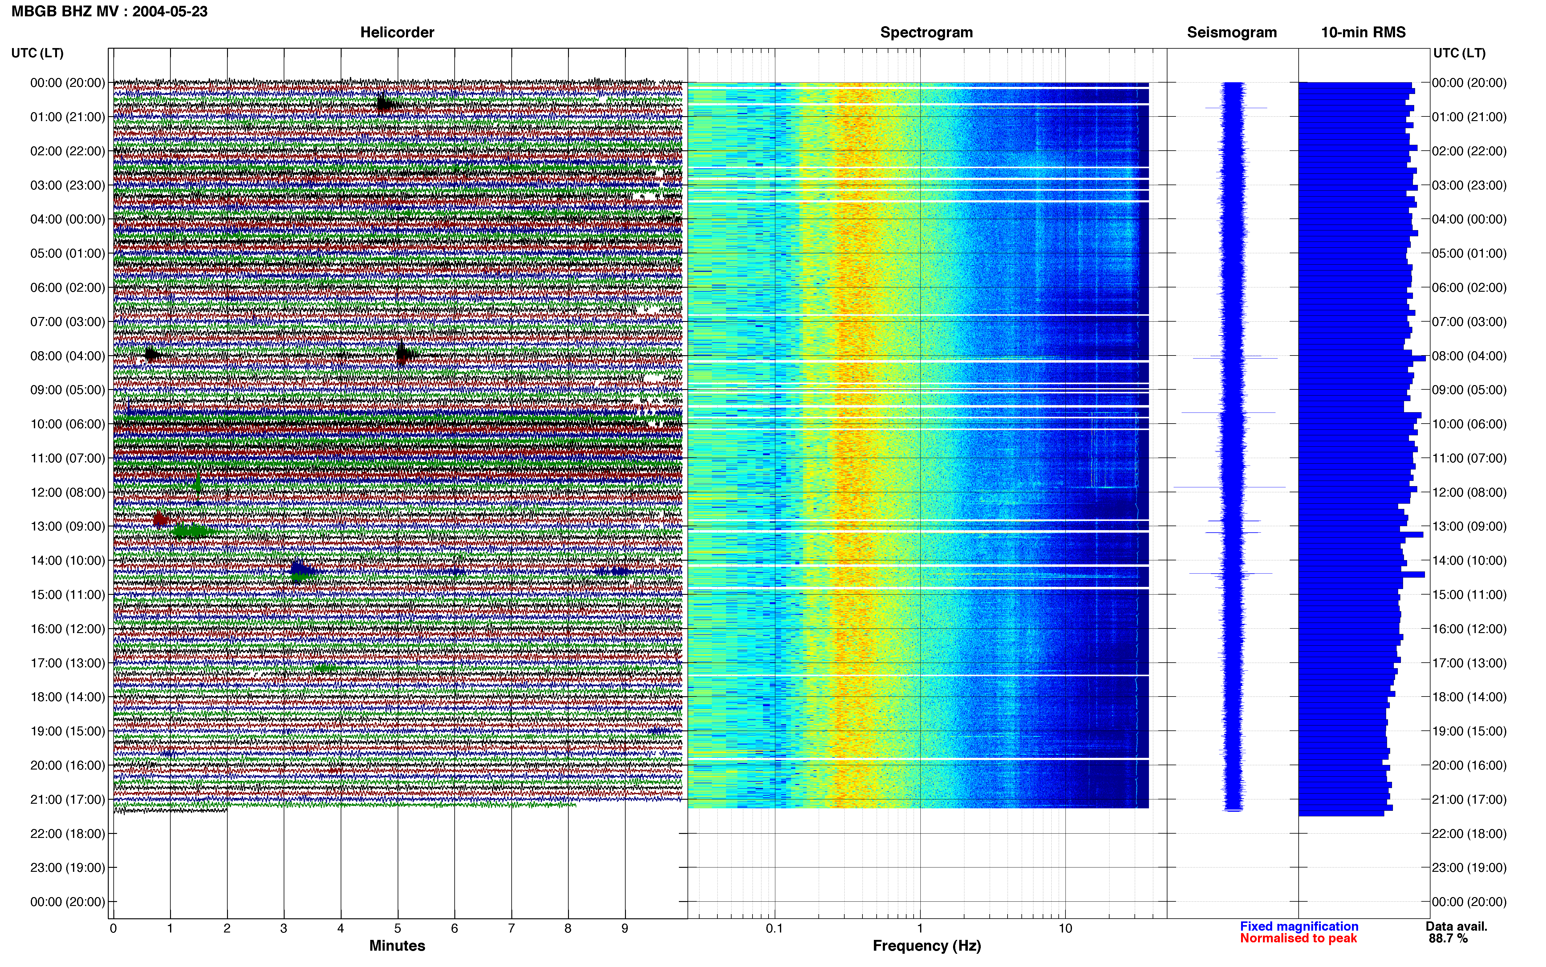This screenshot has height=967, width=1546.
Task: Click the plot title 'MBGB BHZ MV : 2004-05-23'
Action: 109,11
